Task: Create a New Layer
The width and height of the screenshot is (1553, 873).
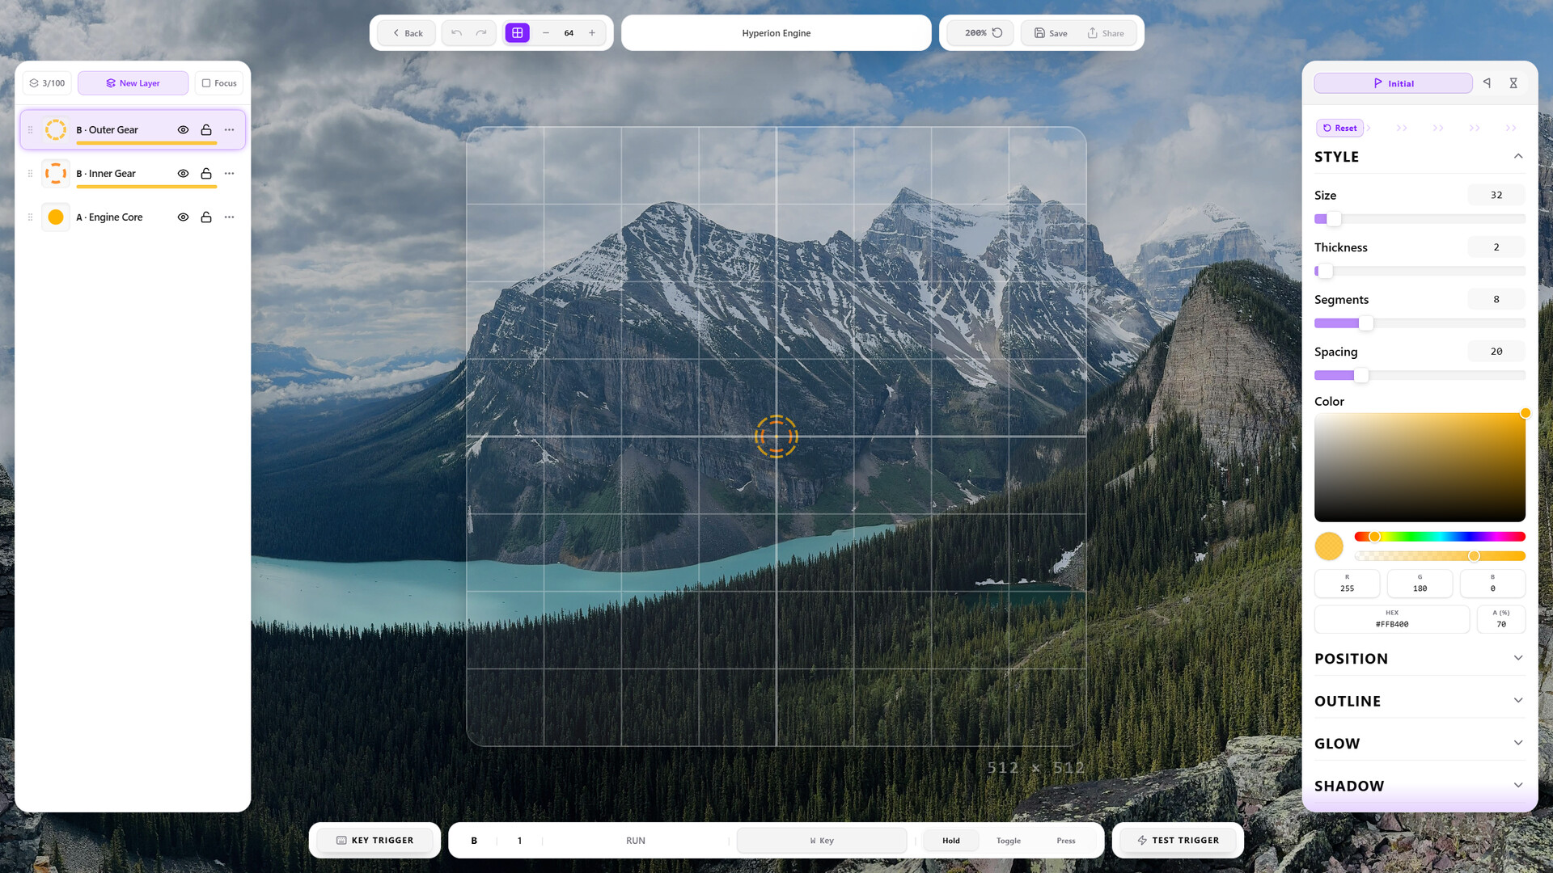Action: (x=133, y=83)
